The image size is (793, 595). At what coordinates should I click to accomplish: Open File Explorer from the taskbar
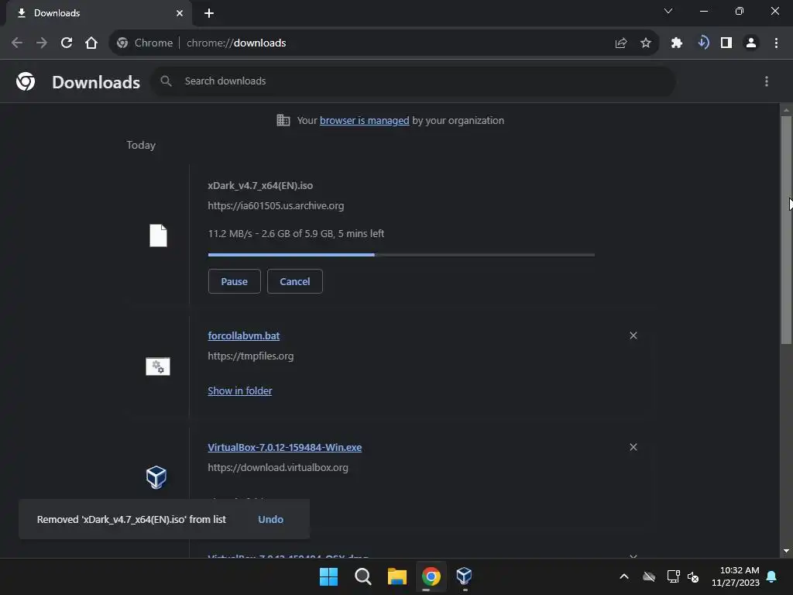click(x=397, y=576)
